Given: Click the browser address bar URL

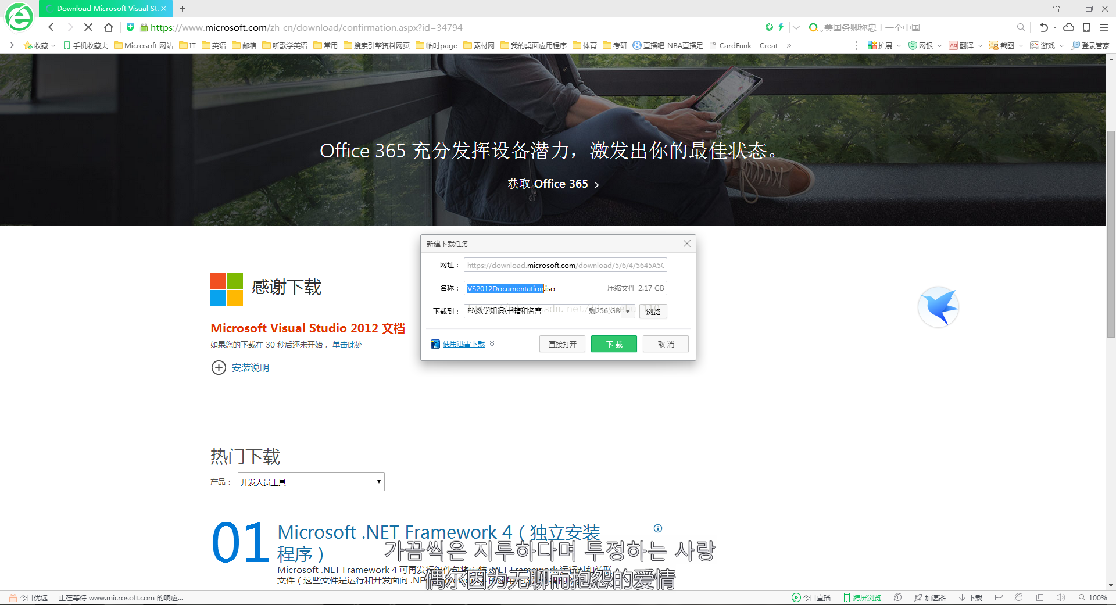Looking at the screenshot, I should (306, 27).
